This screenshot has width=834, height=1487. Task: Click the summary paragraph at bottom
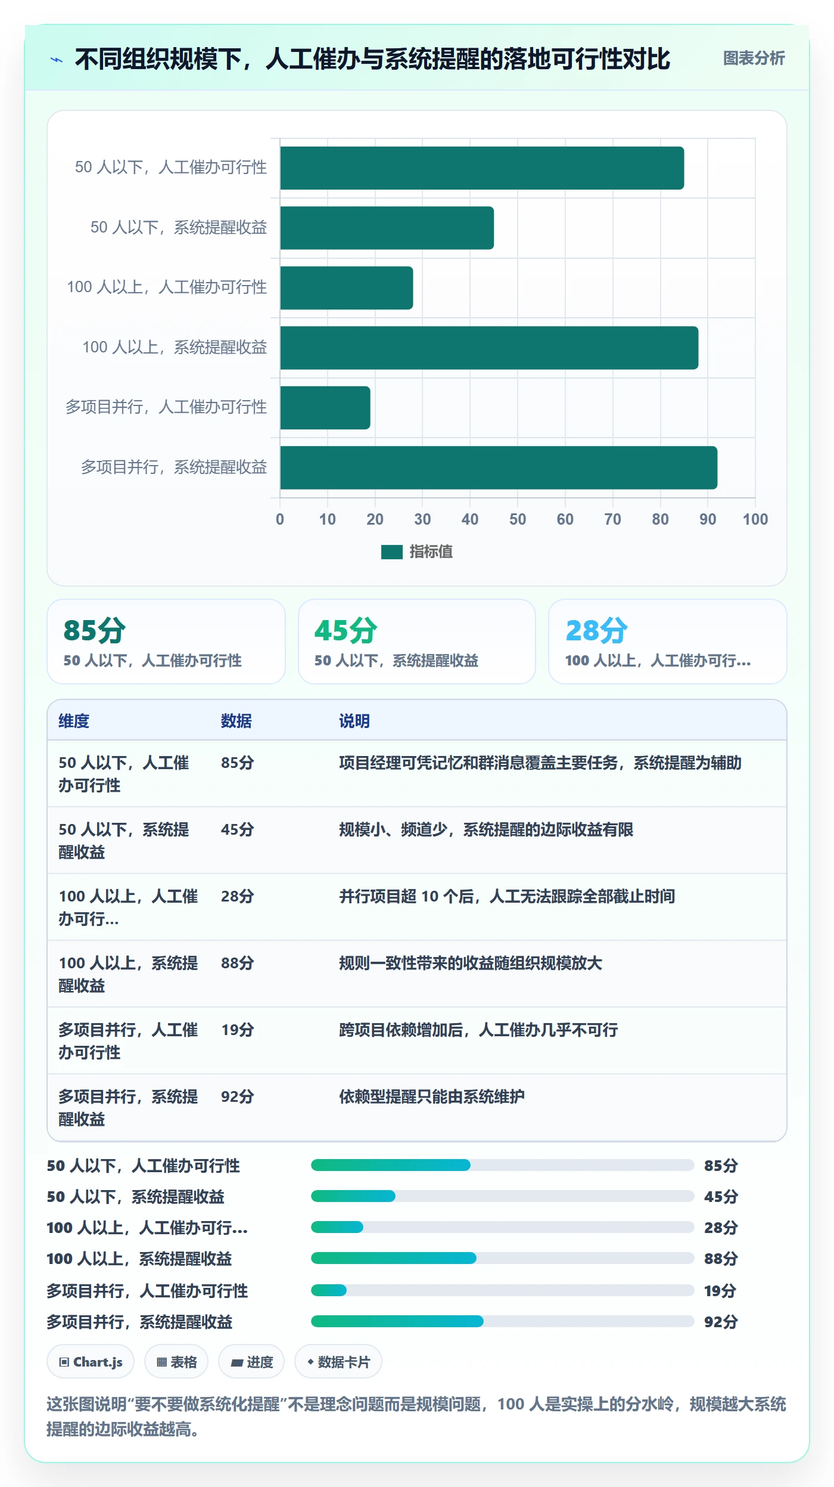[416, 1417]
